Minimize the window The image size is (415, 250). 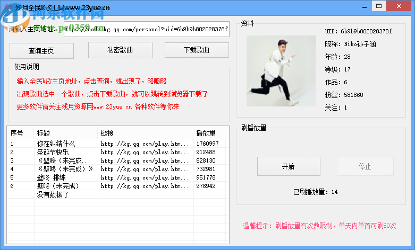coord(365,6)
